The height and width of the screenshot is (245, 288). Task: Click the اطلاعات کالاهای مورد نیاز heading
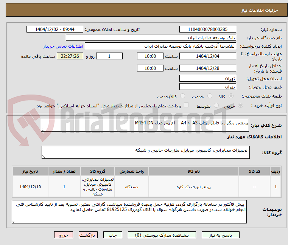(254, 137)
